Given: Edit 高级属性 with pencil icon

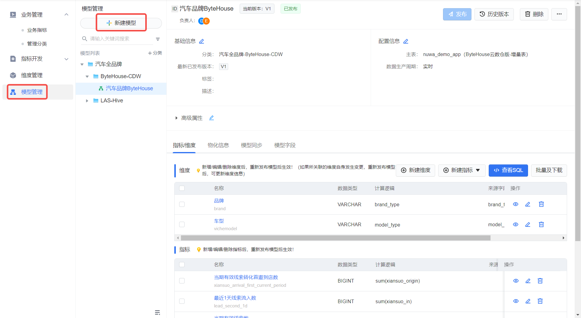Looking at the screenshot, I should point(212,118).
